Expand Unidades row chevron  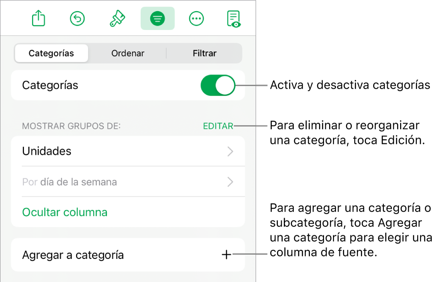tap(230, 151)
